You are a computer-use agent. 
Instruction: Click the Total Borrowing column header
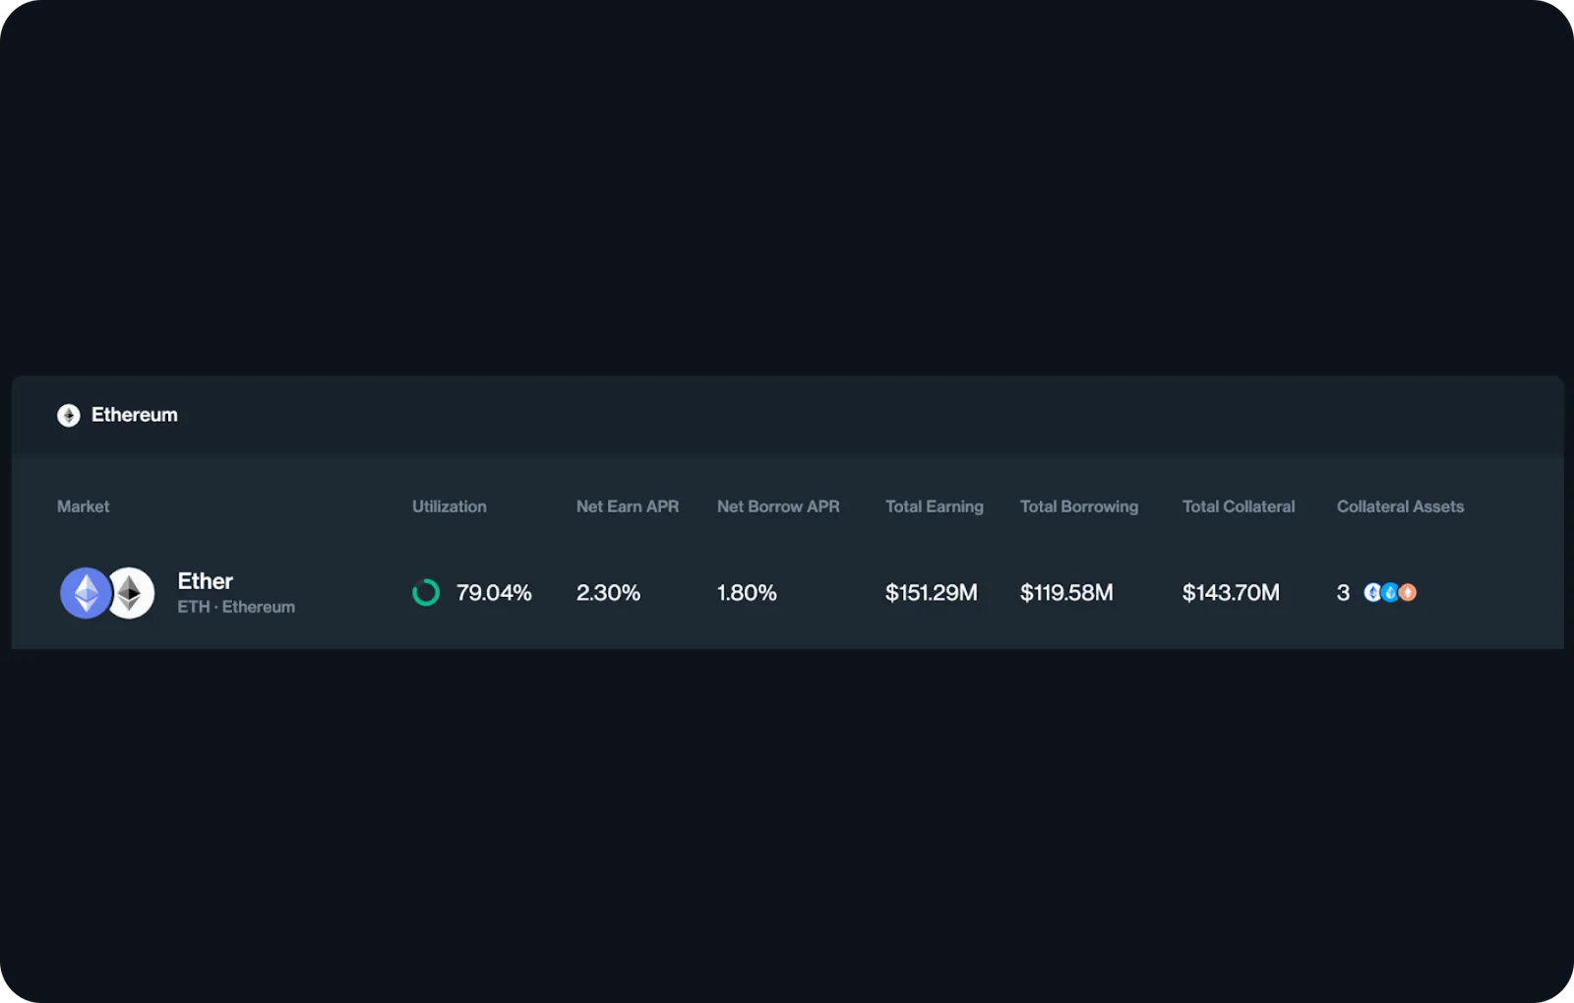pos(1079,506)
